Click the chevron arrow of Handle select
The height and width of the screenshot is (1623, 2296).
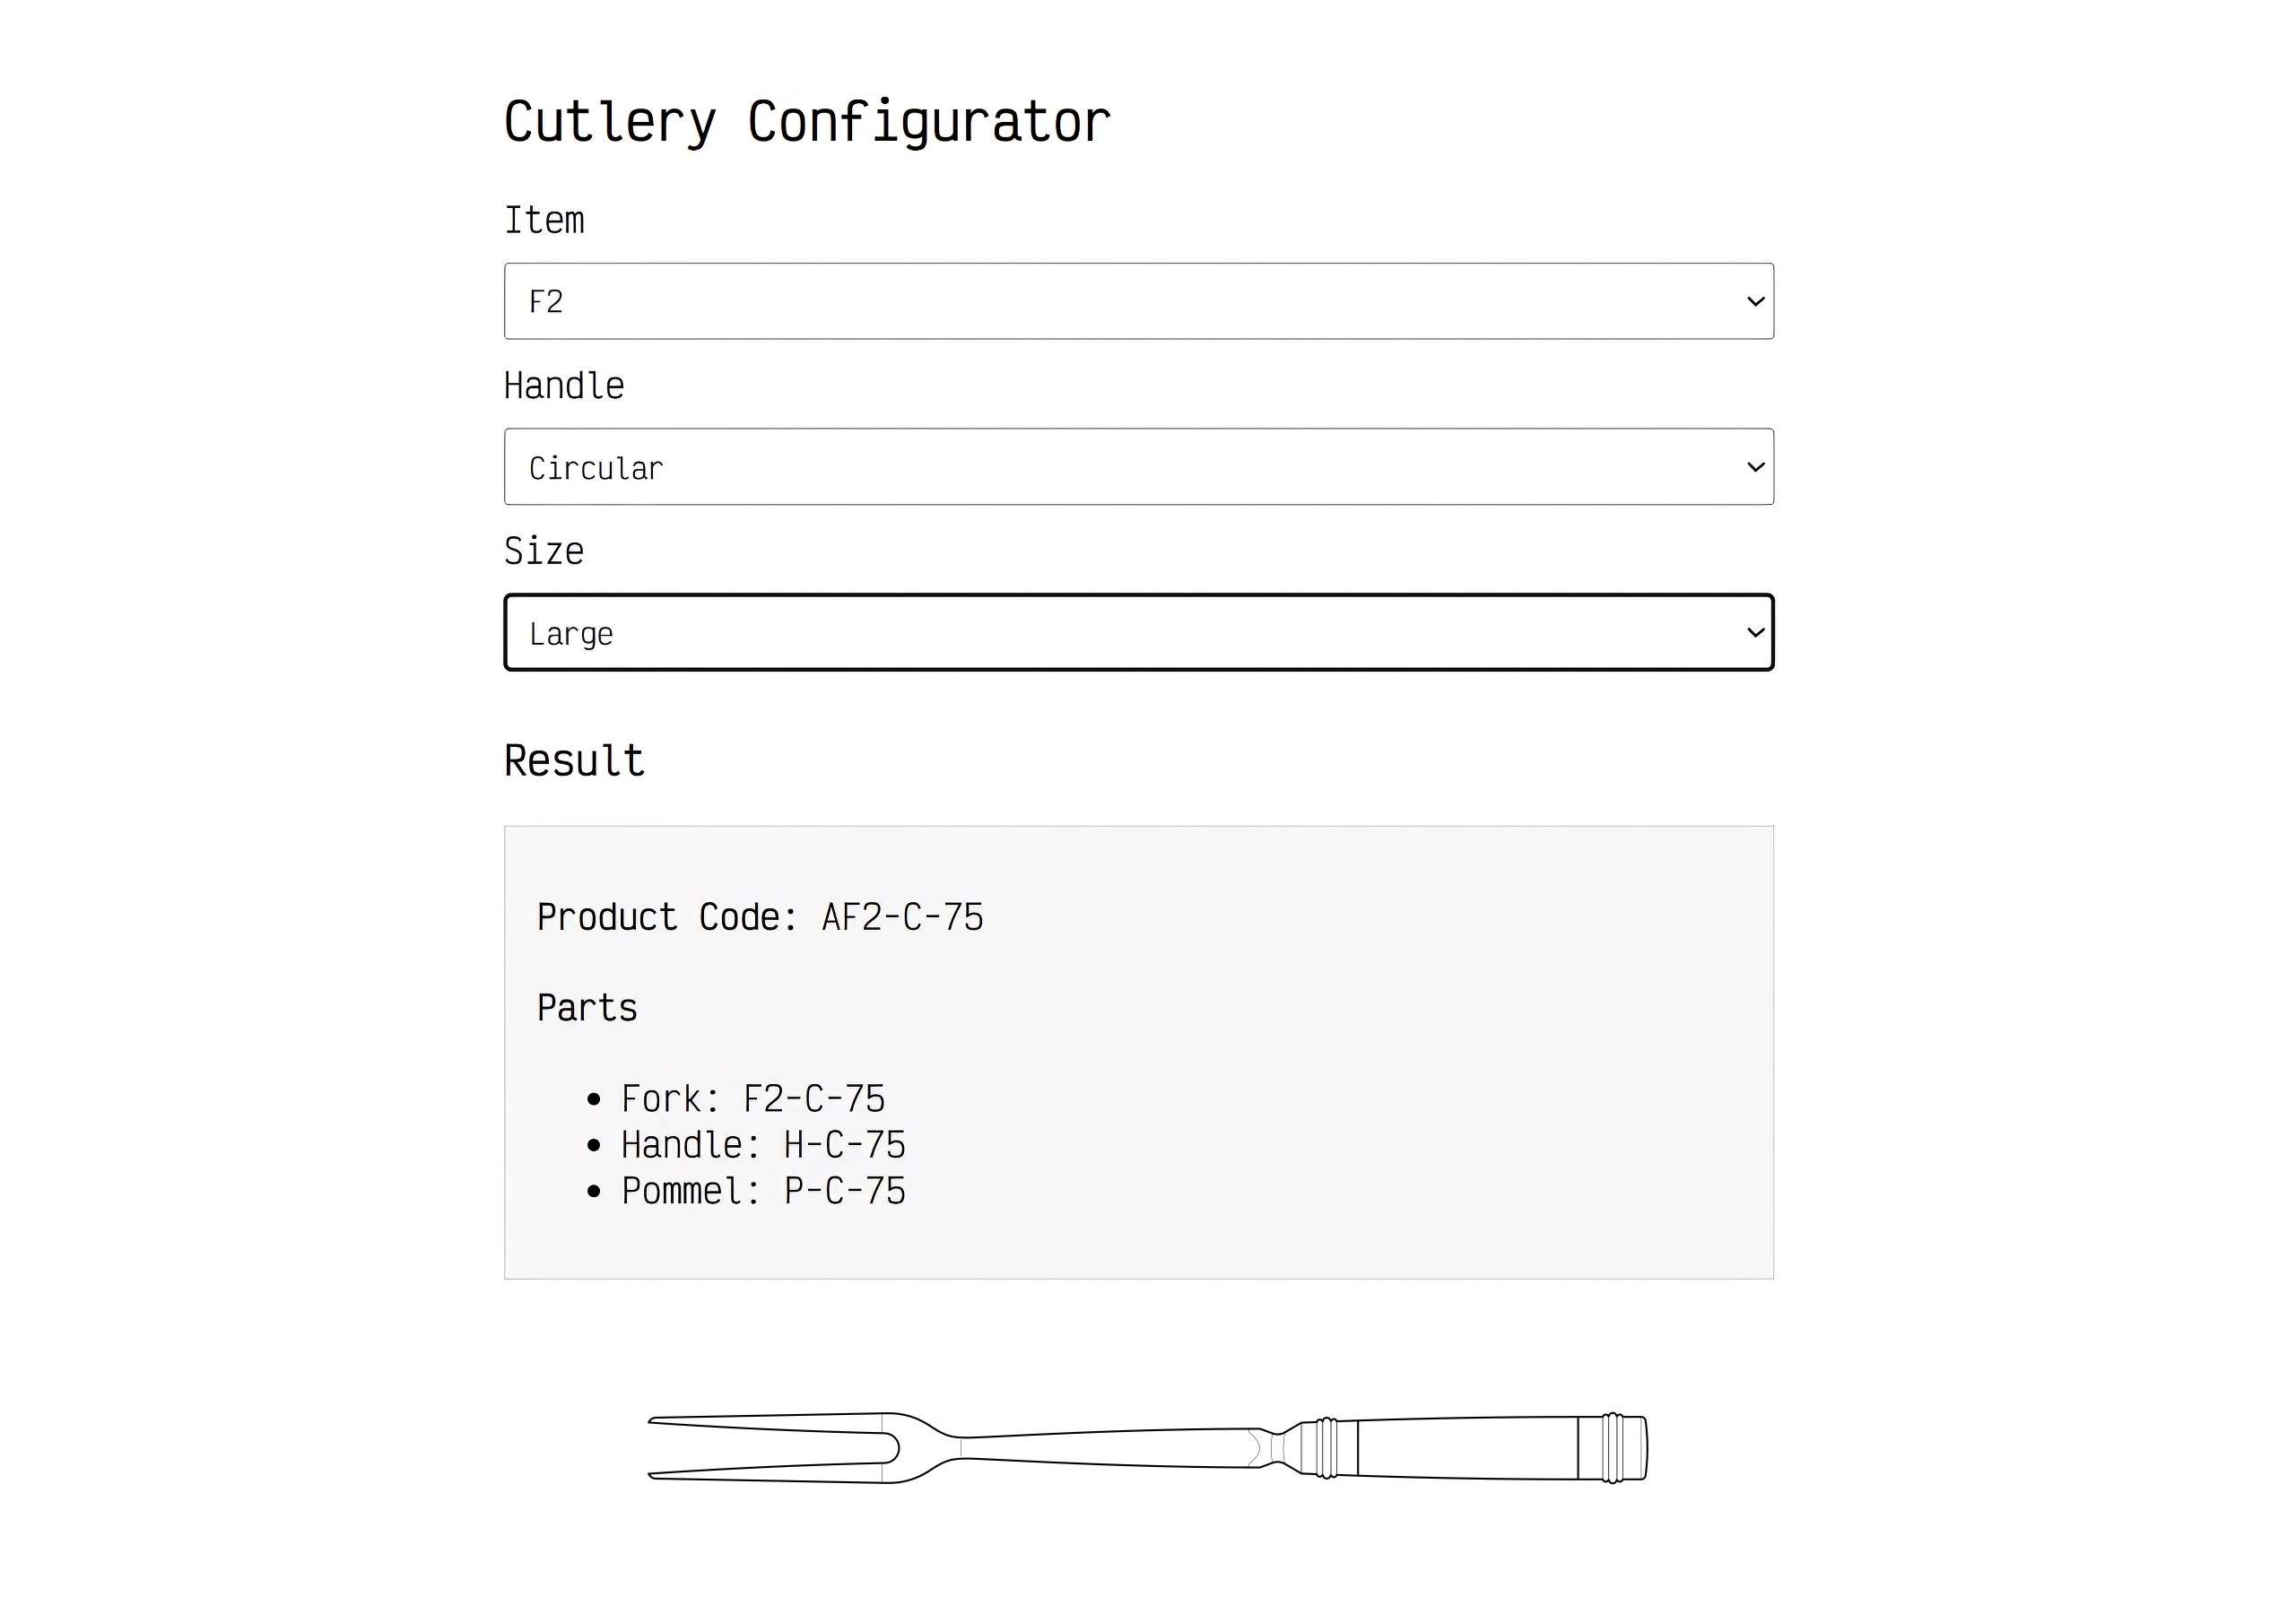pos(1755,467)
